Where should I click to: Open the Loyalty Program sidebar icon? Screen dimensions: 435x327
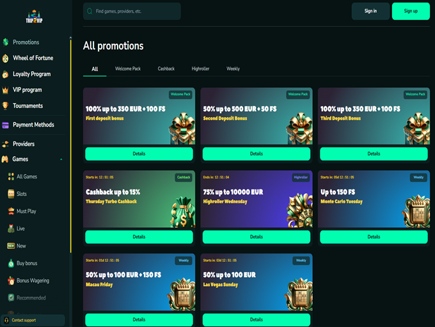coord(5,74)
